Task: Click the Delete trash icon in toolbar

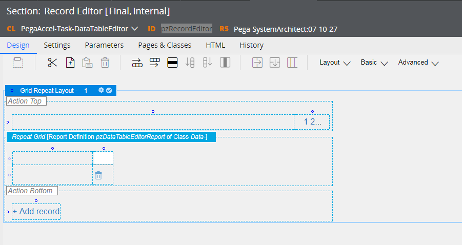Action: point(105,63)
